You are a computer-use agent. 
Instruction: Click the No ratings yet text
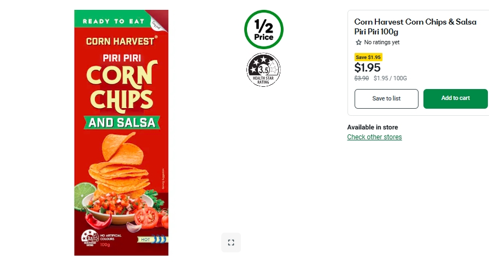(381, 43)
